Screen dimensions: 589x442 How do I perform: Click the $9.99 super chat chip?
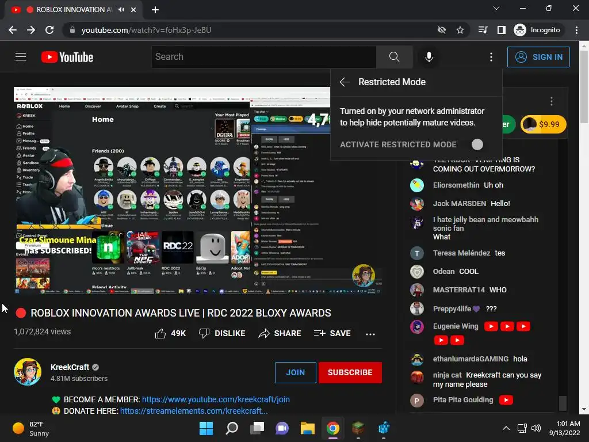point(543,124)
